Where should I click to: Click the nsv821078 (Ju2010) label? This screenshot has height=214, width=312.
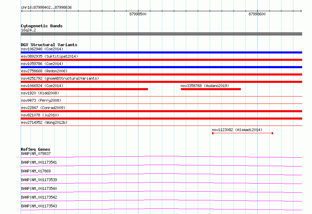click(40, 115)
